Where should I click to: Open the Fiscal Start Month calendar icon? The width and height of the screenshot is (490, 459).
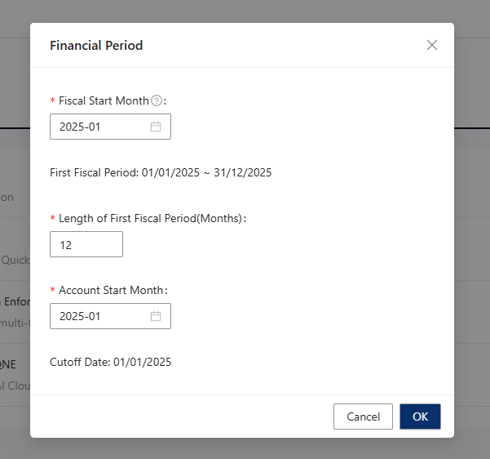pos(156,127)
